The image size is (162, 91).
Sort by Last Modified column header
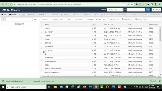(109, 24)
